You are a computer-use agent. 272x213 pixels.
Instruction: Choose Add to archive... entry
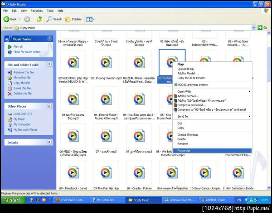[212, 96]
